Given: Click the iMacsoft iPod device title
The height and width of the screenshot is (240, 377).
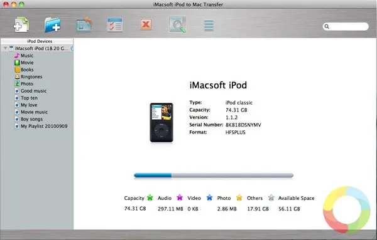Looking at the screenshot, I should click(218, 85).
